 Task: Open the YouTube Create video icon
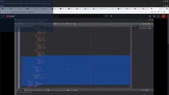[150, 16]
